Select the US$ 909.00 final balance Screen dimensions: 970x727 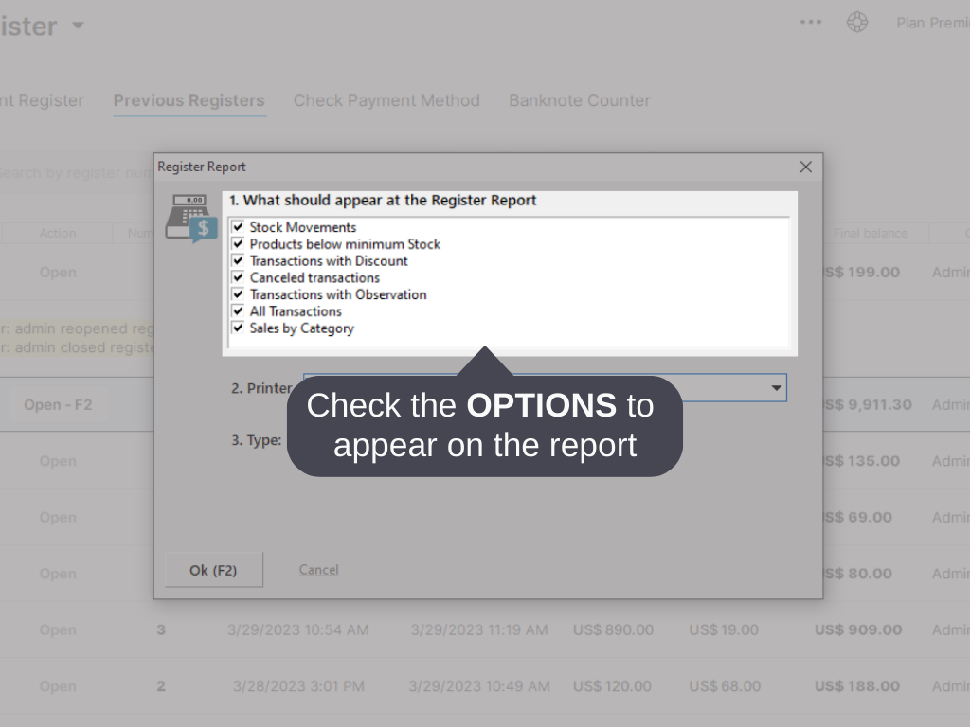click(858, 629)
